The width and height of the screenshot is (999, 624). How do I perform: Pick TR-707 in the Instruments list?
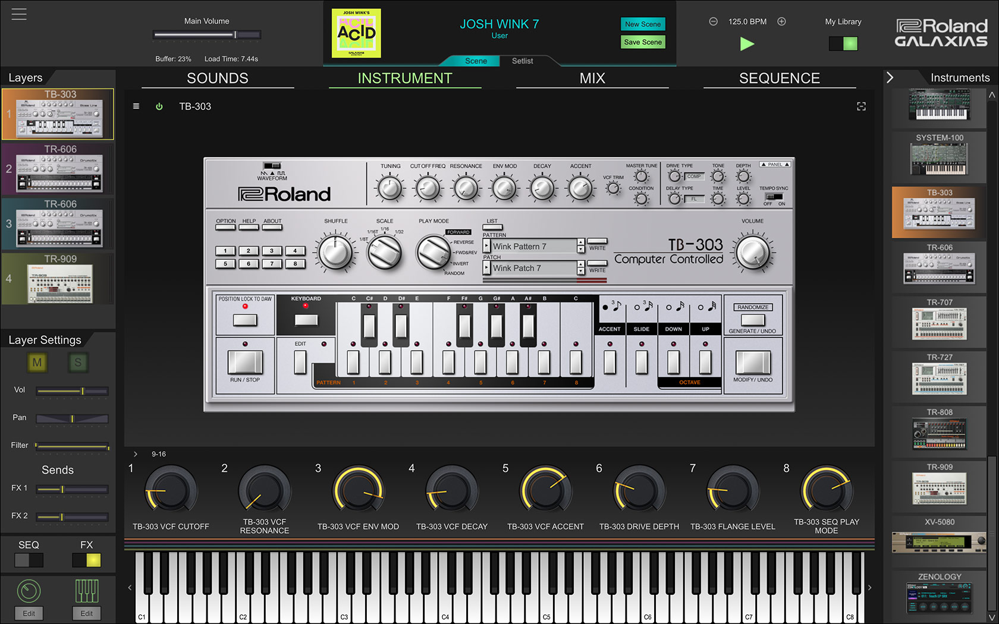pyautogui.click(x=939, y=322)
